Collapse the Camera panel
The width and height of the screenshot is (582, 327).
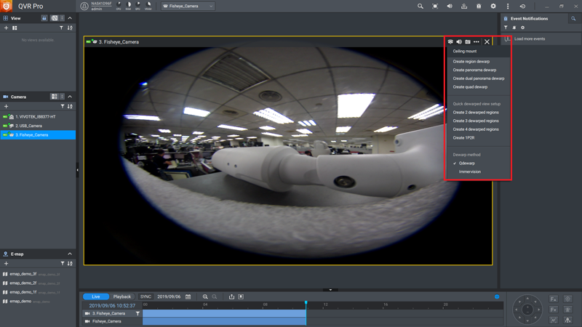click(x=70, y=97)
